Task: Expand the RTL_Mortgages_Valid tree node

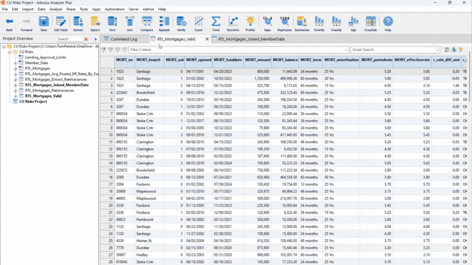Action: coord(15,96)
